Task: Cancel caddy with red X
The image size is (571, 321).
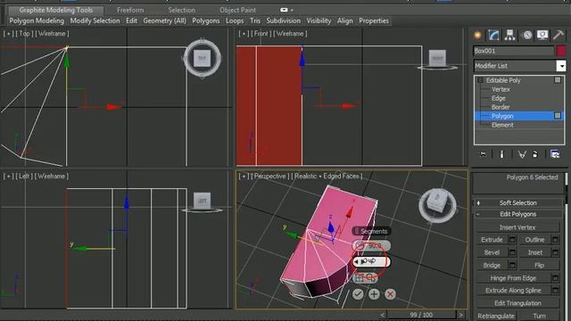Action: (x=390, y=294)
